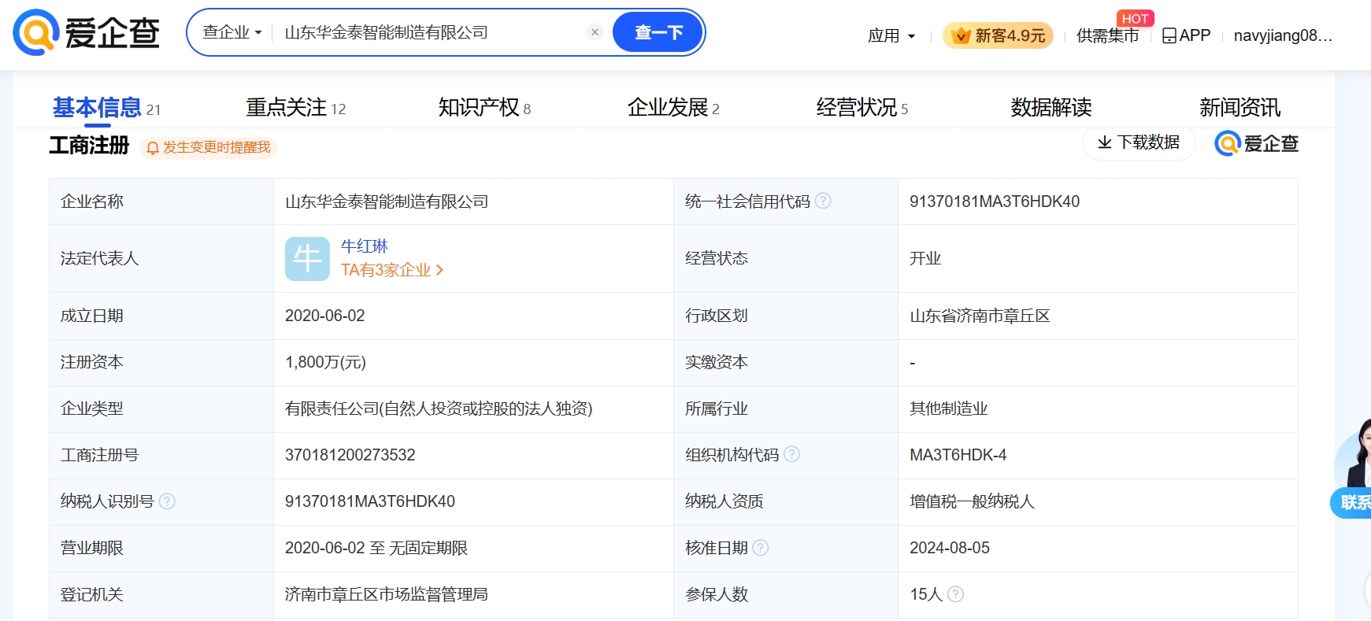Switch to the 经营状况 tab
The image size is (1371, 621).
click(x=862, y=108)
